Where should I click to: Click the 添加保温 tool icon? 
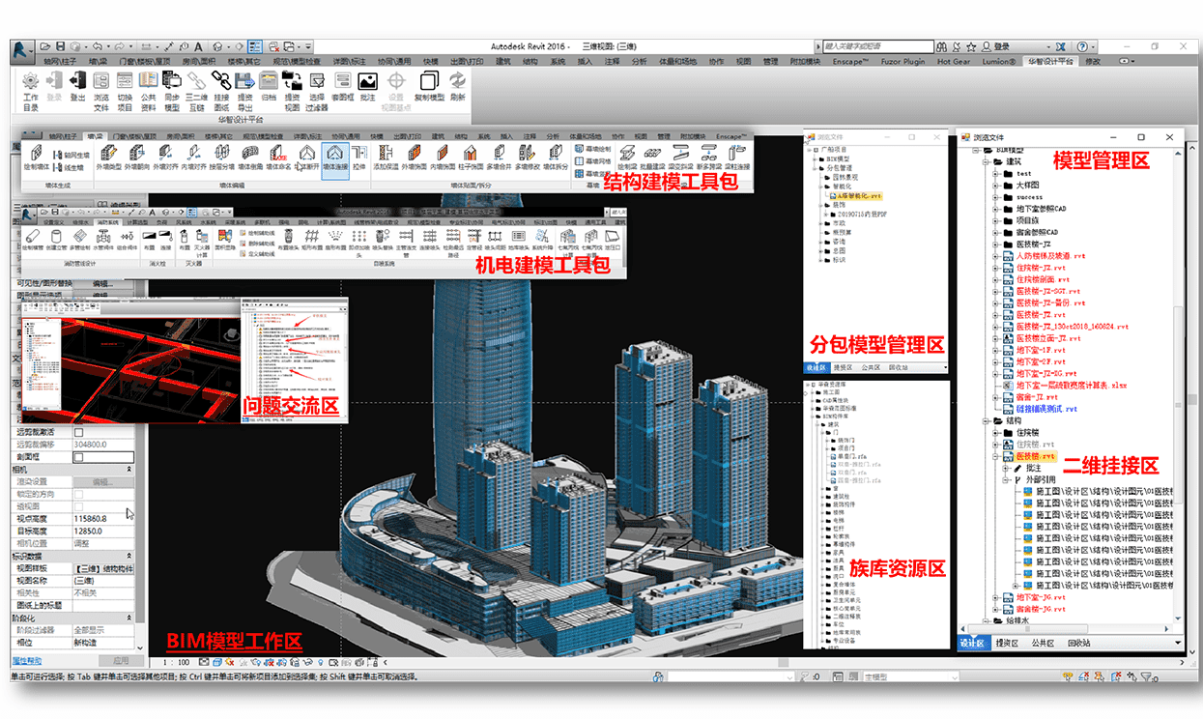[x=386, y=154]
